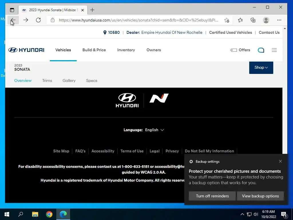This screenshot has width=293, height=220.
Task: Go back using the browser back arrow
Action: tap(13, 20)
